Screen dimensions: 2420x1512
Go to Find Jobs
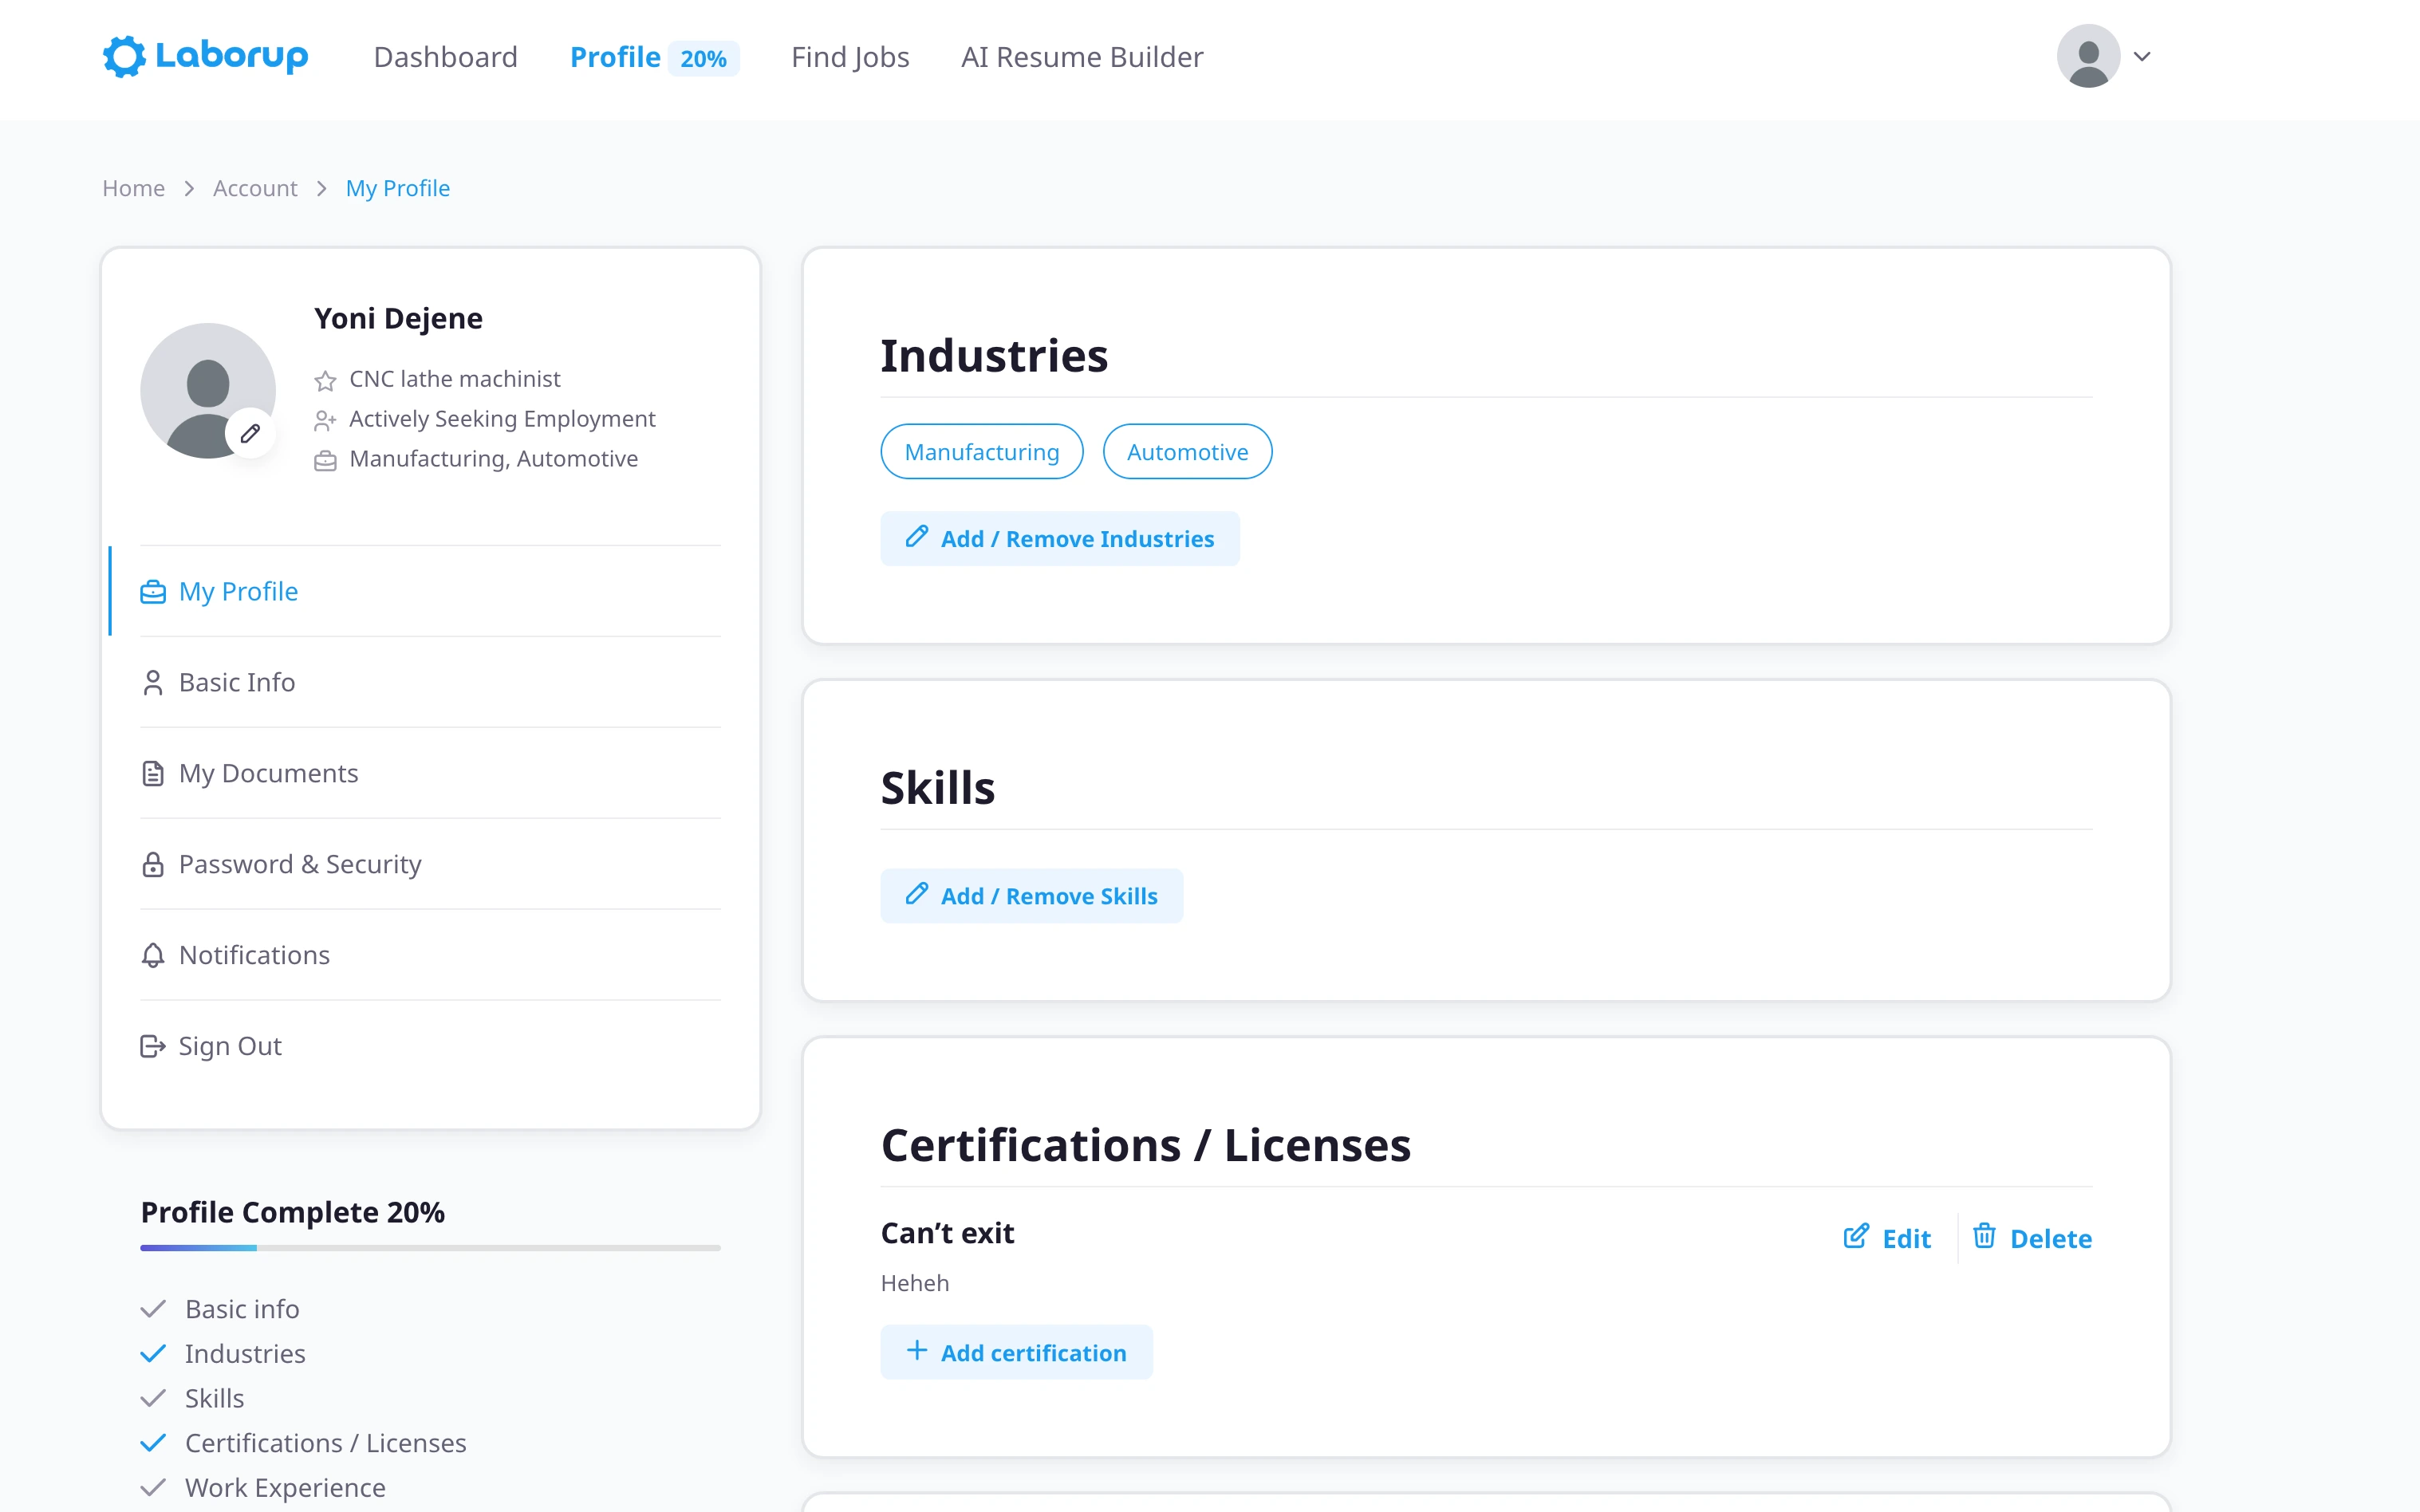pos(850,57)
